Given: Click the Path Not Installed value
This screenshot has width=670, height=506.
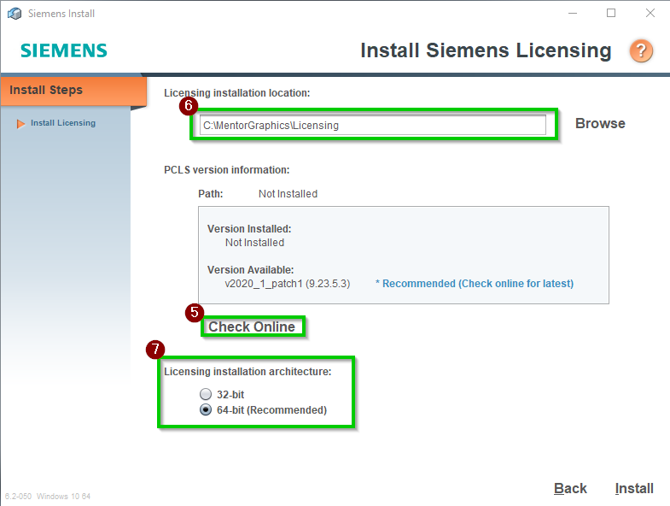Looking at the screenshot, I should coord(288,194).
